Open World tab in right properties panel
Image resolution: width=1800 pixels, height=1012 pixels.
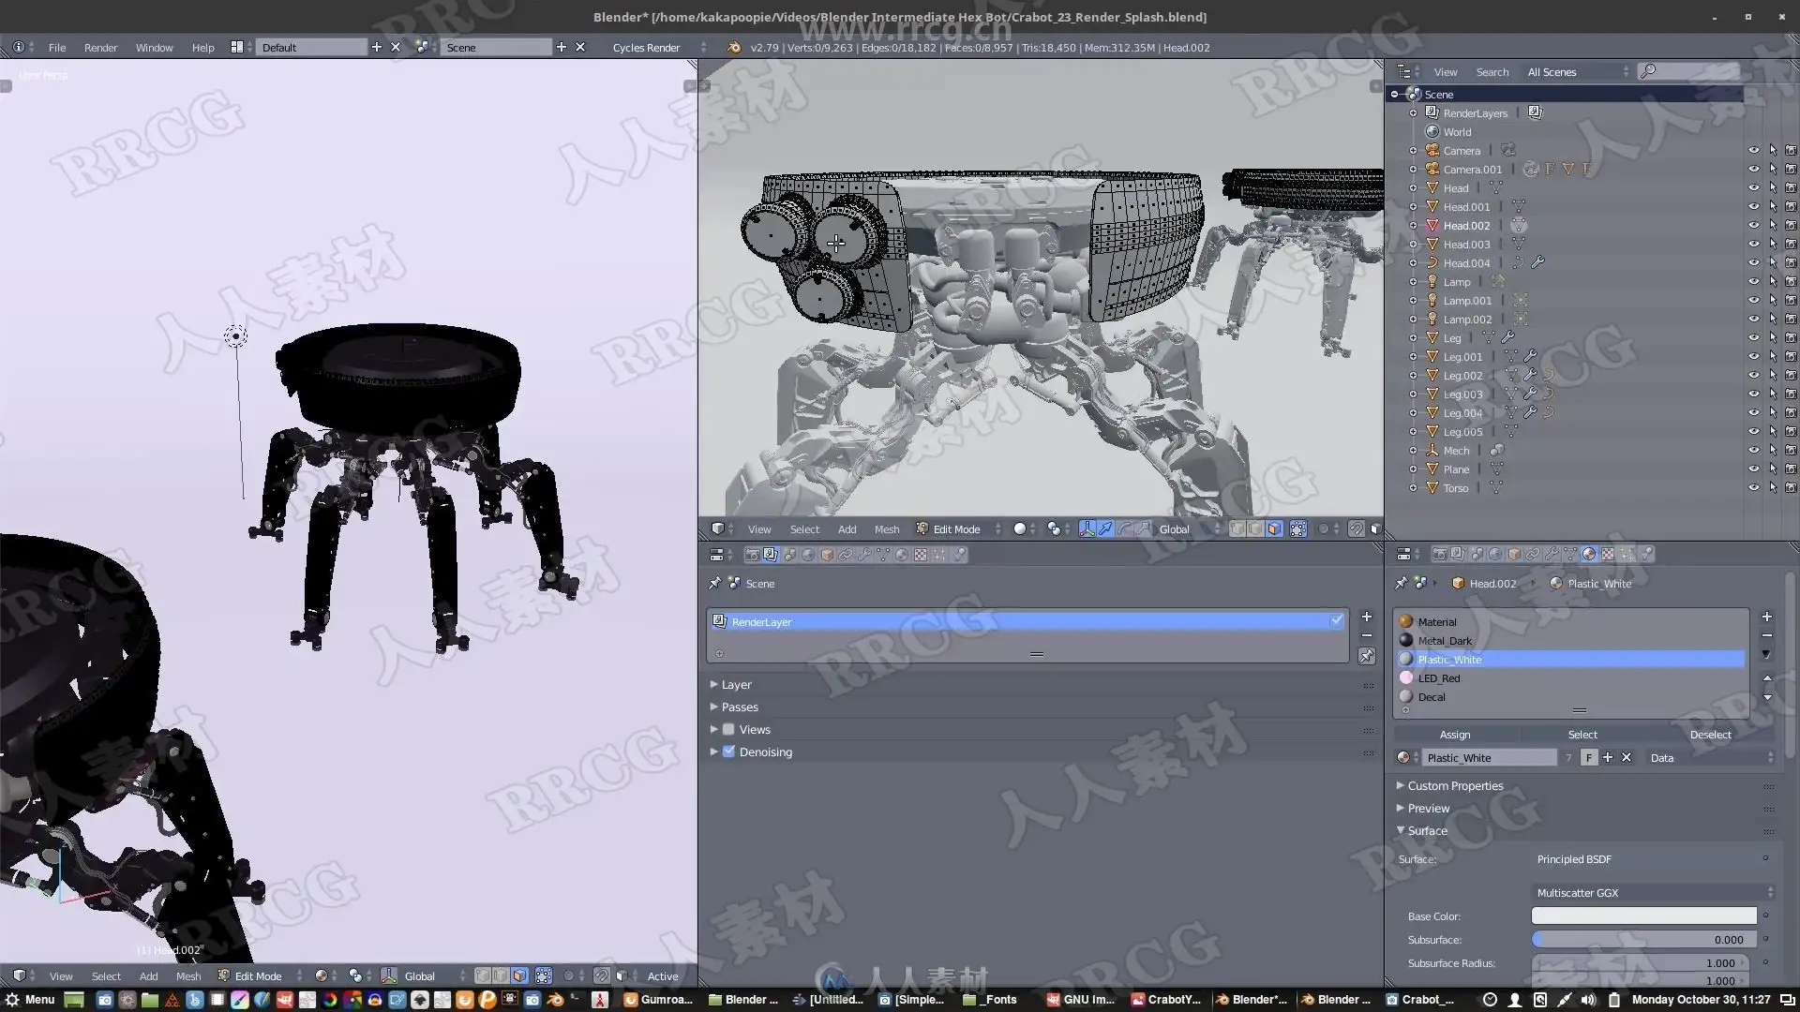(1495, 555)
